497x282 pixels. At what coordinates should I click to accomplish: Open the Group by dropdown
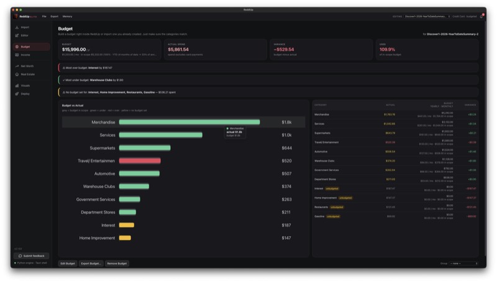(x=463, y=263)
